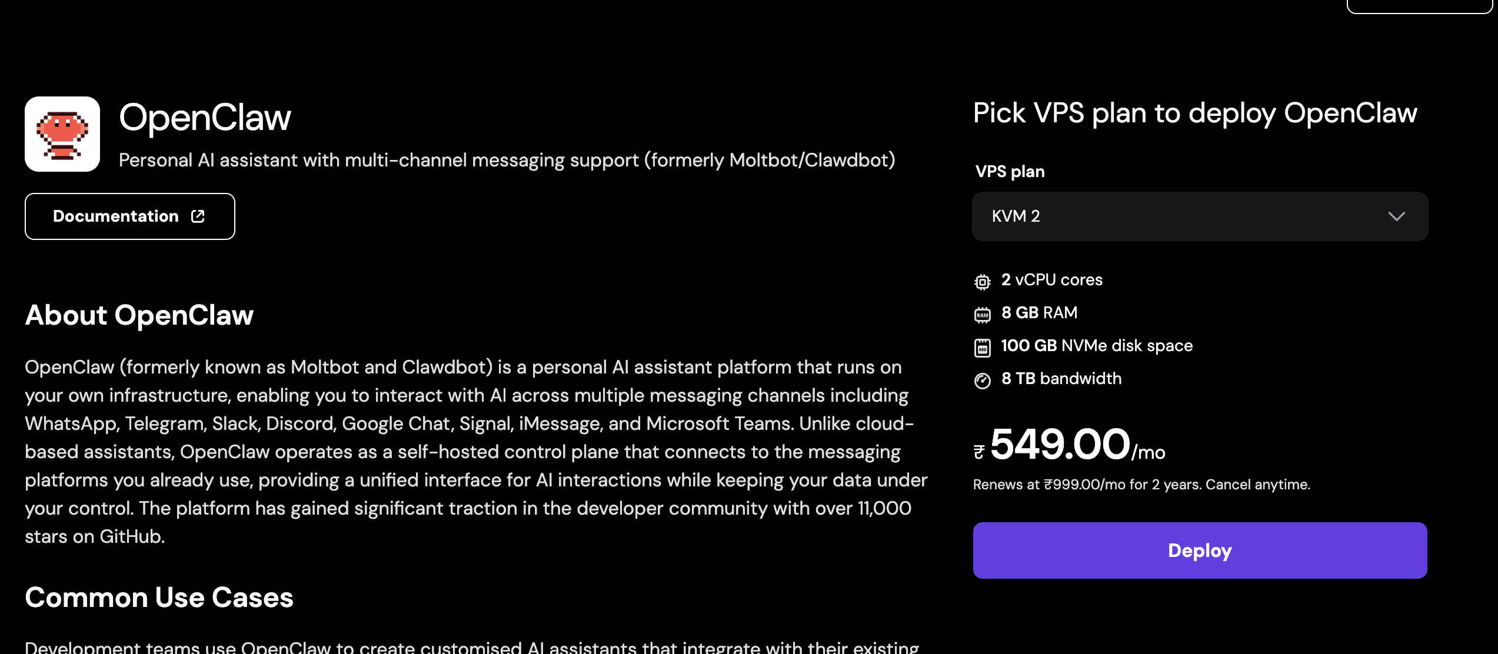Click the Common Use Cases heading
The width and height of the screenshot is (1498, 654).
[159, 598]
